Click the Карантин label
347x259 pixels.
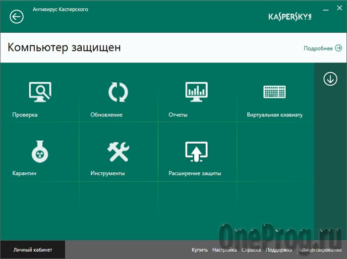(24, 173)
